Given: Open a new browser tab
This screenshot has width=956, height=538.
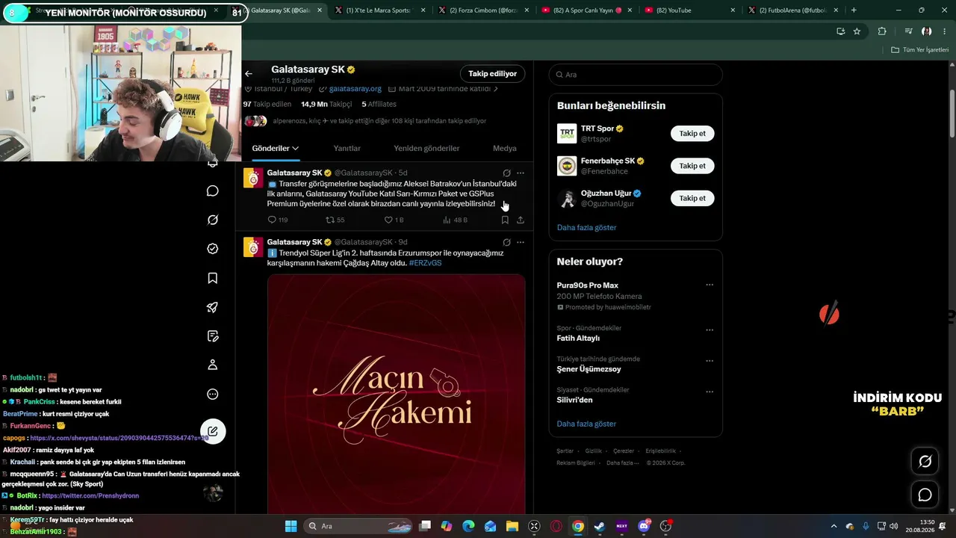Looking at the screenshot, I should [854, 10].
